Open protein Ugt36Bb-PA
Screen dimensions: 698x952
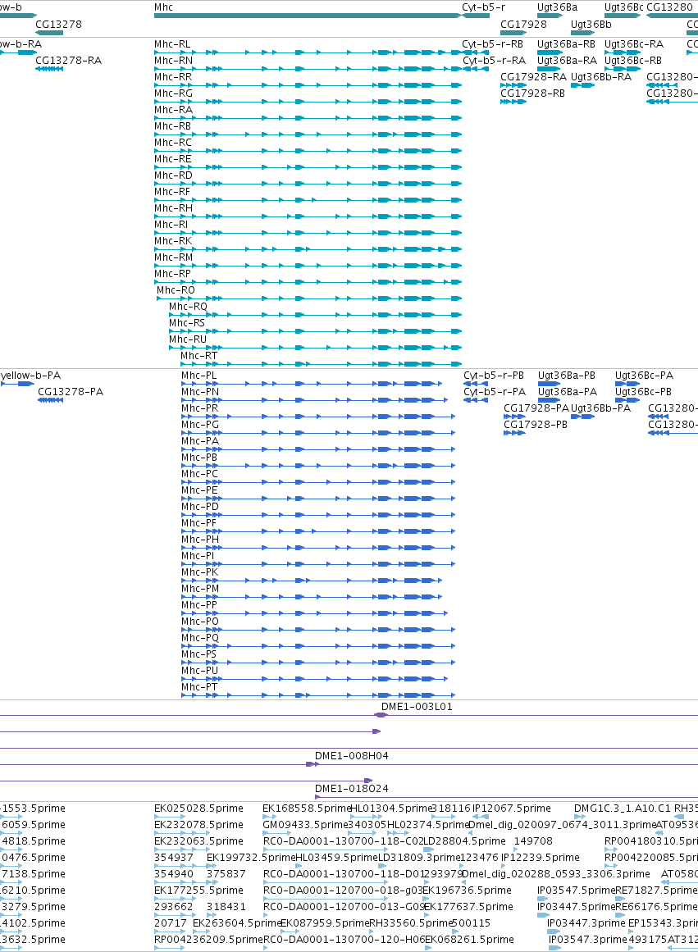[600, 408]
